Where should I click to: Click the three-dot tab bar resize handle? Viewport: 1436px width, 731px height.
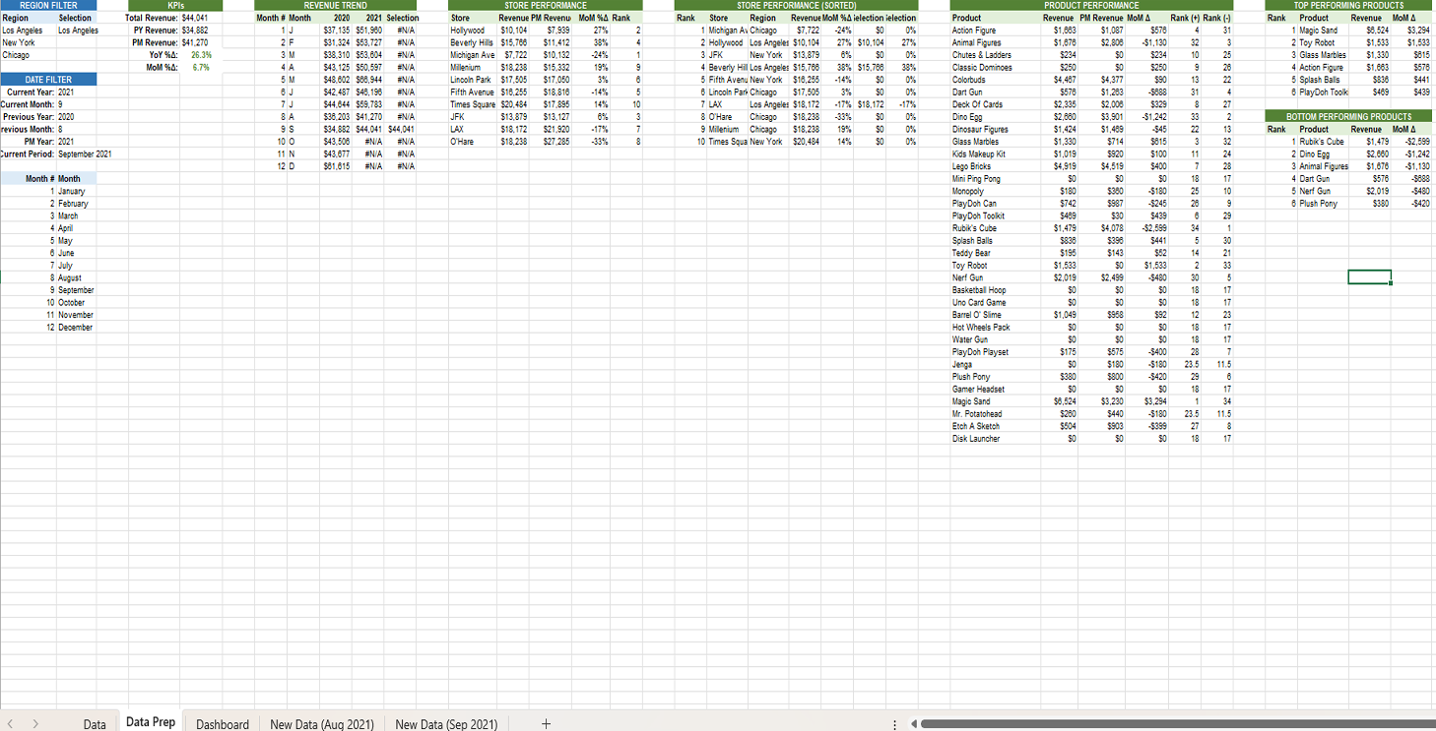point(893,724)
